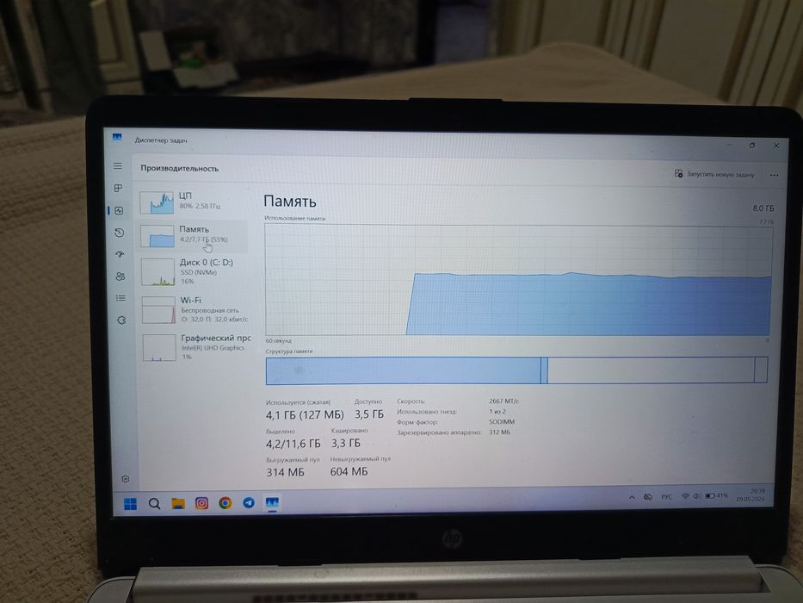Select the Performance page sidebar icon
Image resolution: width=803 pixels, height=603 pixels.
(120, 211)
